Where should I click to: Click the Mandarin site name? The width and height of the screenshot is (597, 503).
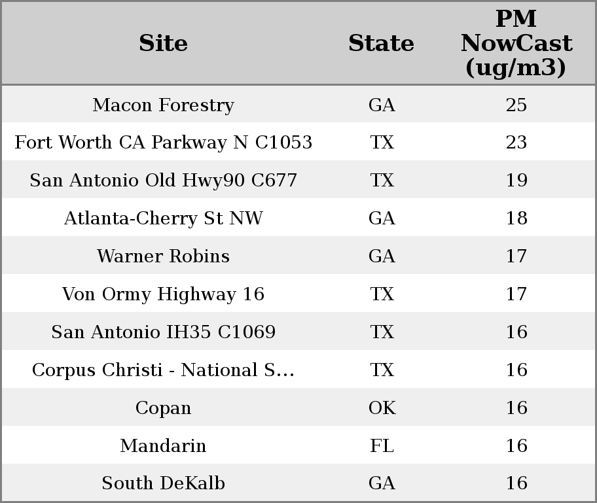pyautogui.click(x=163, y=446)
